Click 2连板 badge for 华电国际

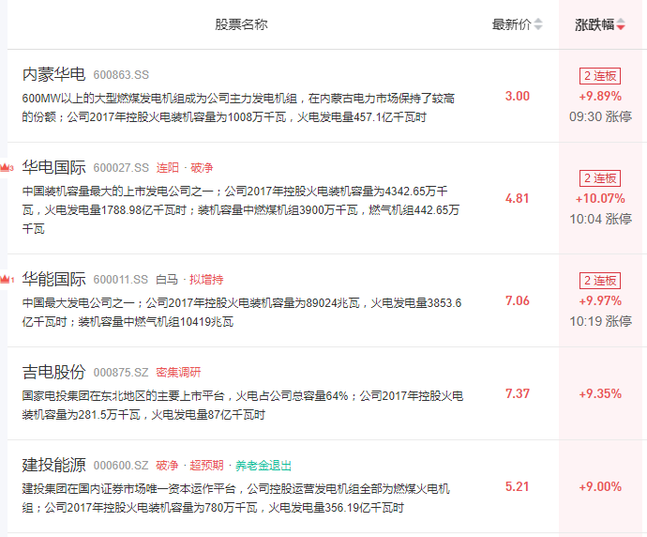click(600, 178)
